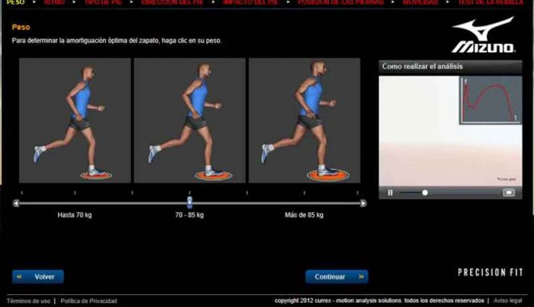Open the RITMO step in top navigation

click(54, 2)
